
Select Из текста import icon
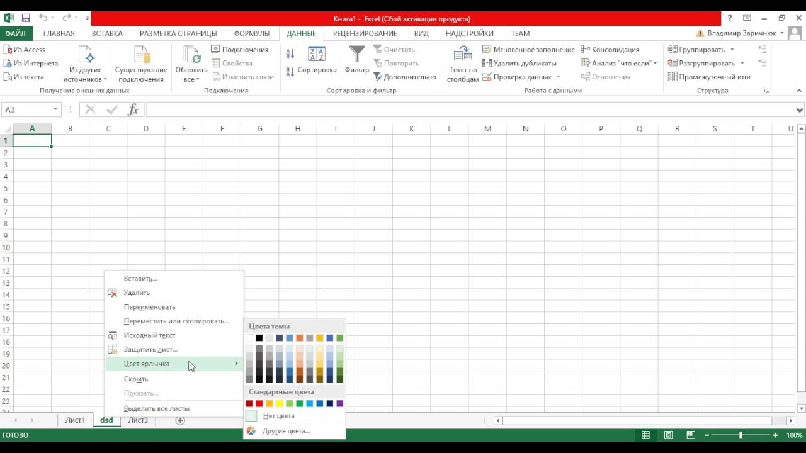pos(8,77)
